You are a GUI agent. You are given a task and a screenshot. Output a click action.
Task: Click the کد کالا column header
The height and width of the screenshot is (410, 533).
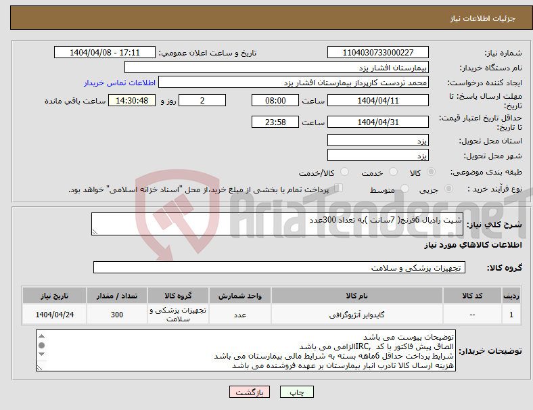tap(472, 296)
